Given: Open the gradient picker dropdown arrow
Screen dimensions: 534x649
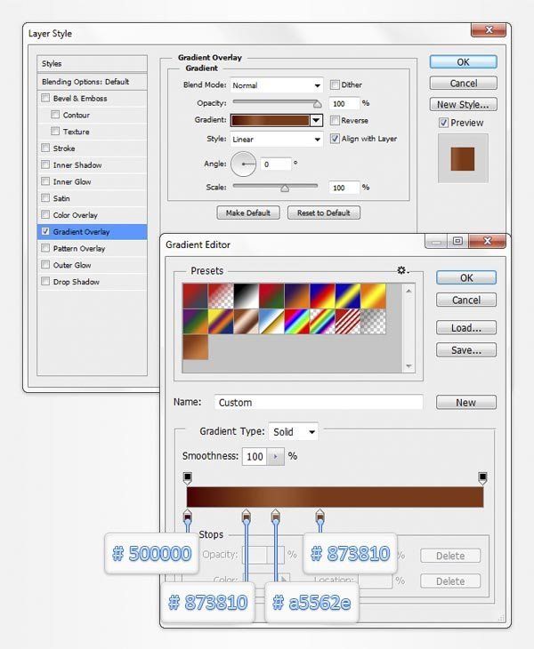Looking at the screenshot, I should click(316, 120).
